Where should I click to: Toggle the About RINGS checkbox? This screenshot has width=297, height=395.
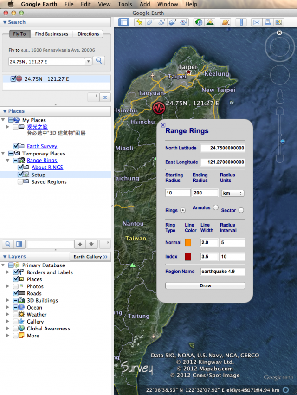[x=20, y=167]
